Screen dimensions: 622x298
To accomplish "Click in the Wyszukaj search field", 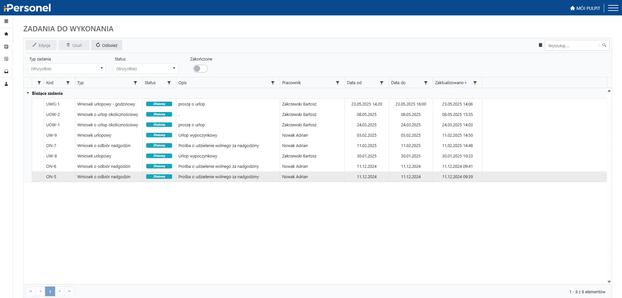I will 572,46.
